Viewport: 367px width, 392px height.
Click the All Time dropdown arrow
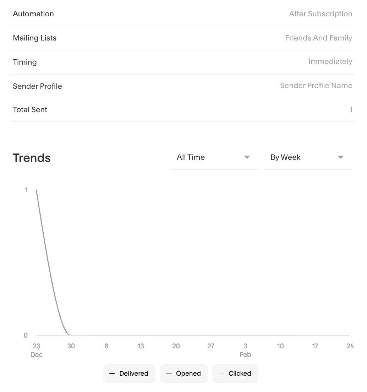coord(247,157)
